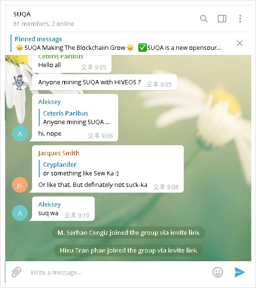256x288 pixels.
Task: Click the paperclip attach file icon
Action: coord(16,272)
